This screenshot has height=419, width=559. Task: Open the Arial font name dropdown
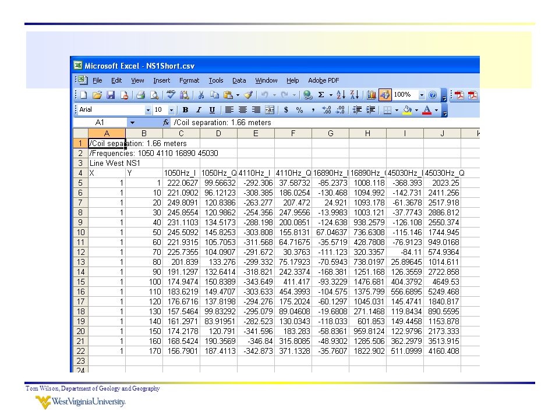click(148, 111)
